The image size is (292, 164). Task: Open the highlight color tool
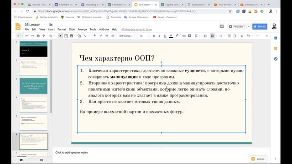(177, 36)
